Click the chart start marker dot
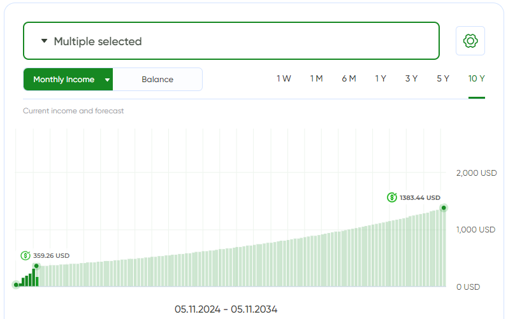508x319 pixels. [16, 285]
